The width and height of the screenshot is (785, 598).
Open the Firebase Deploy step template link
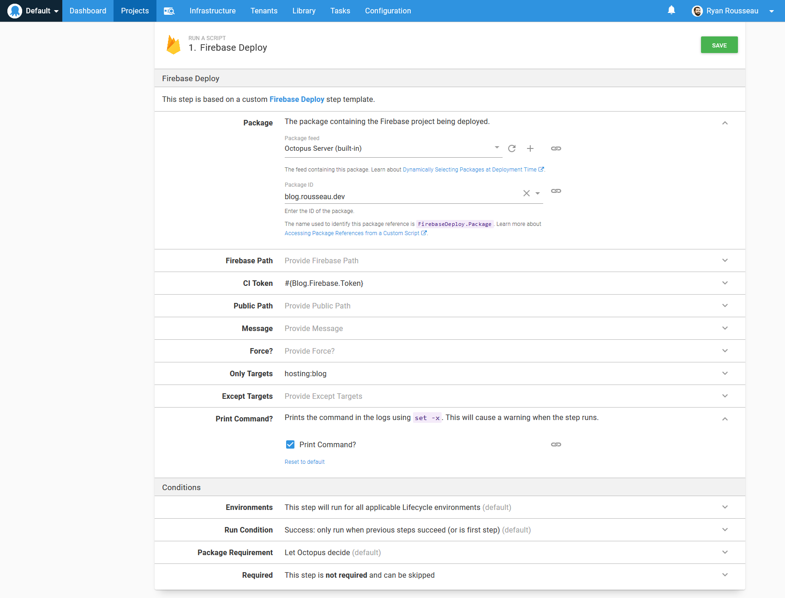[x=297, y=99]
